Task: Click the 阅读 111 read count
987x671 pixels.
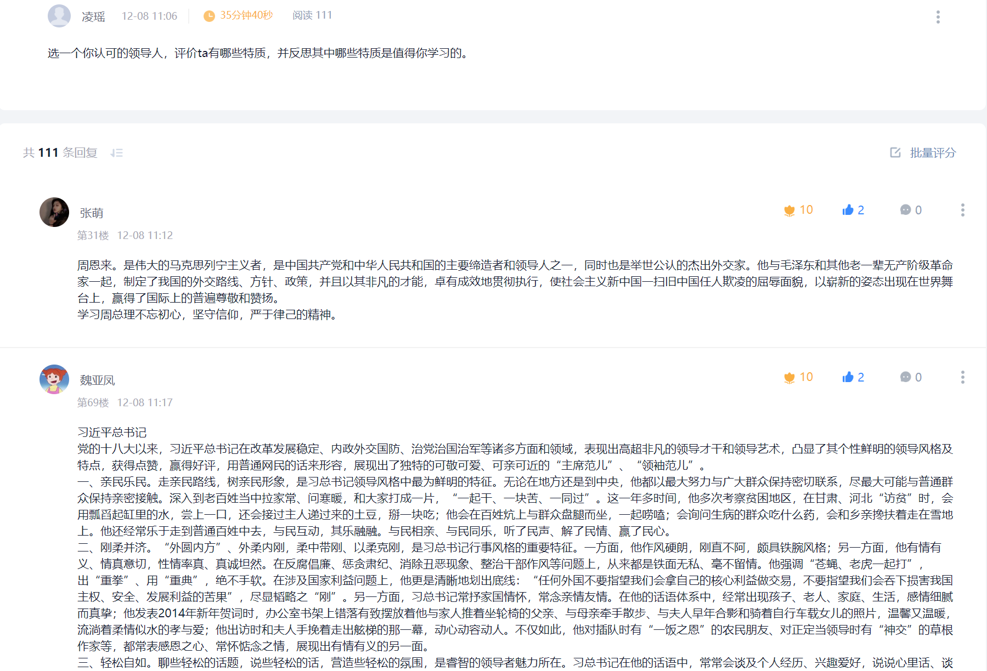Action: tap(312, 15)
